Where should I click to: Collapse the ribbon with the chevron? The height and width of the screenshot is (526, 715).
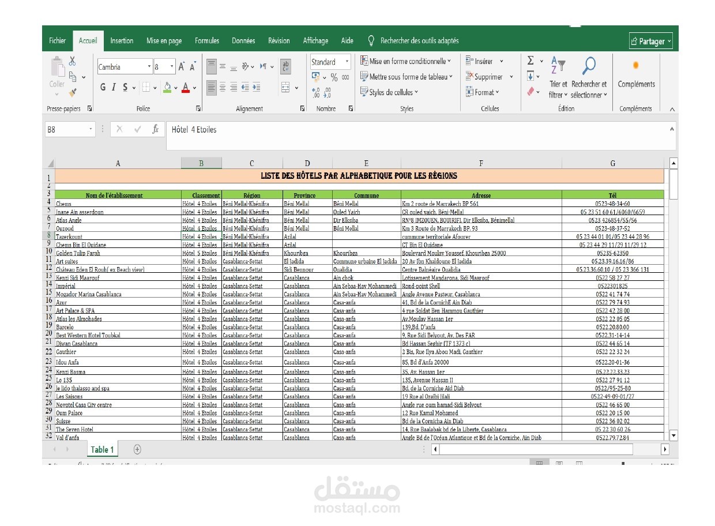(x=672, y=109)
